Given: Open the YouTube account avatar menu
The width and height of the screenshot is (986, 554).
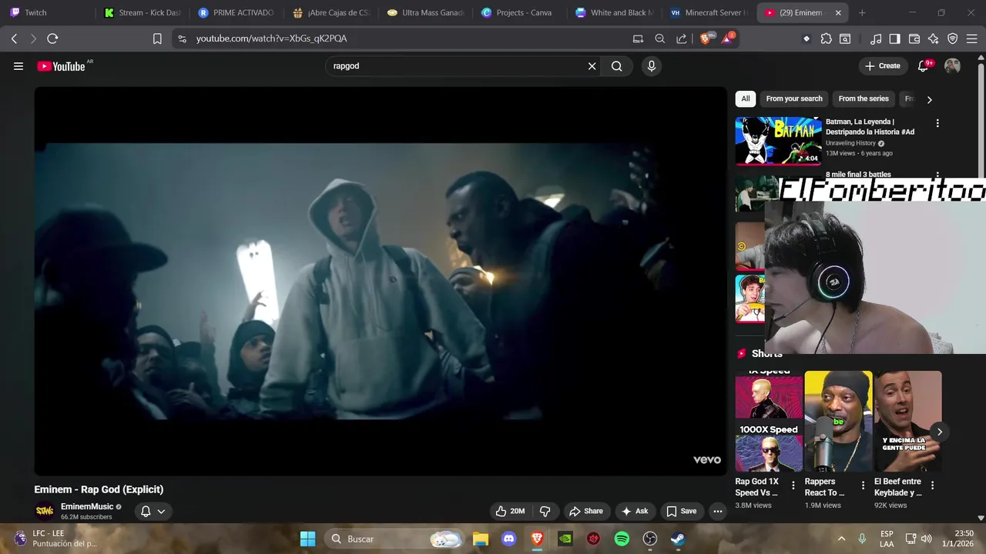Looking at the screenshot, I should (952, 66).
